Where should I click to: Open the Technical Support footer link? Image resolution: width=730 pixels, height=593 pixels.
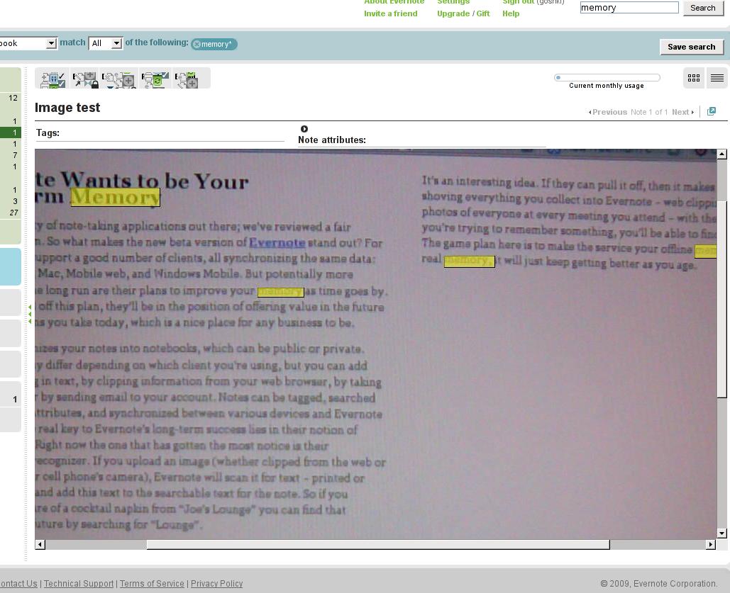(x=79, y=584)
